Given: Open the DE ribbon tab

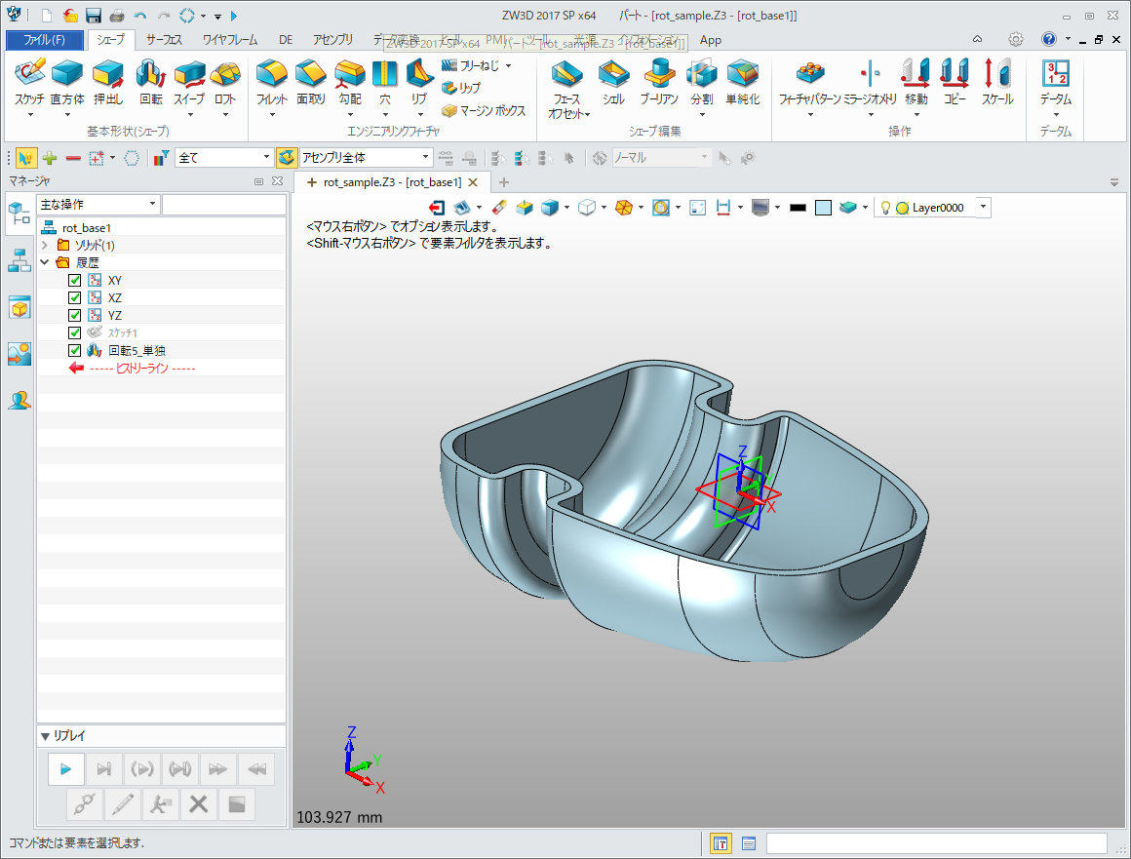Looking at the screenshot, I should pyautogui.click(x=286, y=40).
